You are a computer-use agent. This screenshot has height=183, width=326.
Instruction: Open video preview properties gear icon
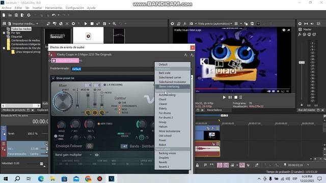coord(172,24)
